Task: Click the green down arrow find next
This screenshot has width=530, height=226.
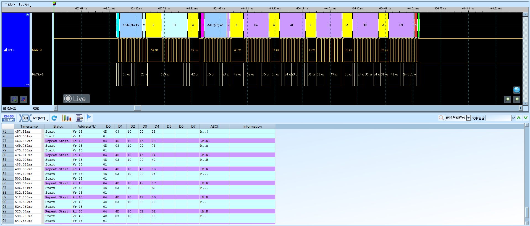Action: coord(526,118)
